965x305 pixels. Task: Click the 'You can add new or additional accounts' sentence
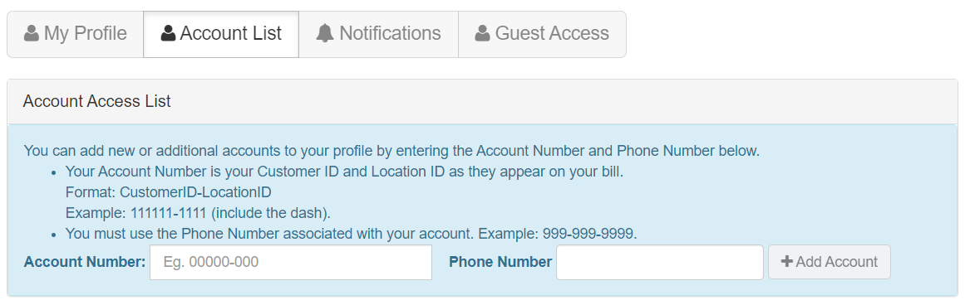pyautogui.click(x=392, y=150)
